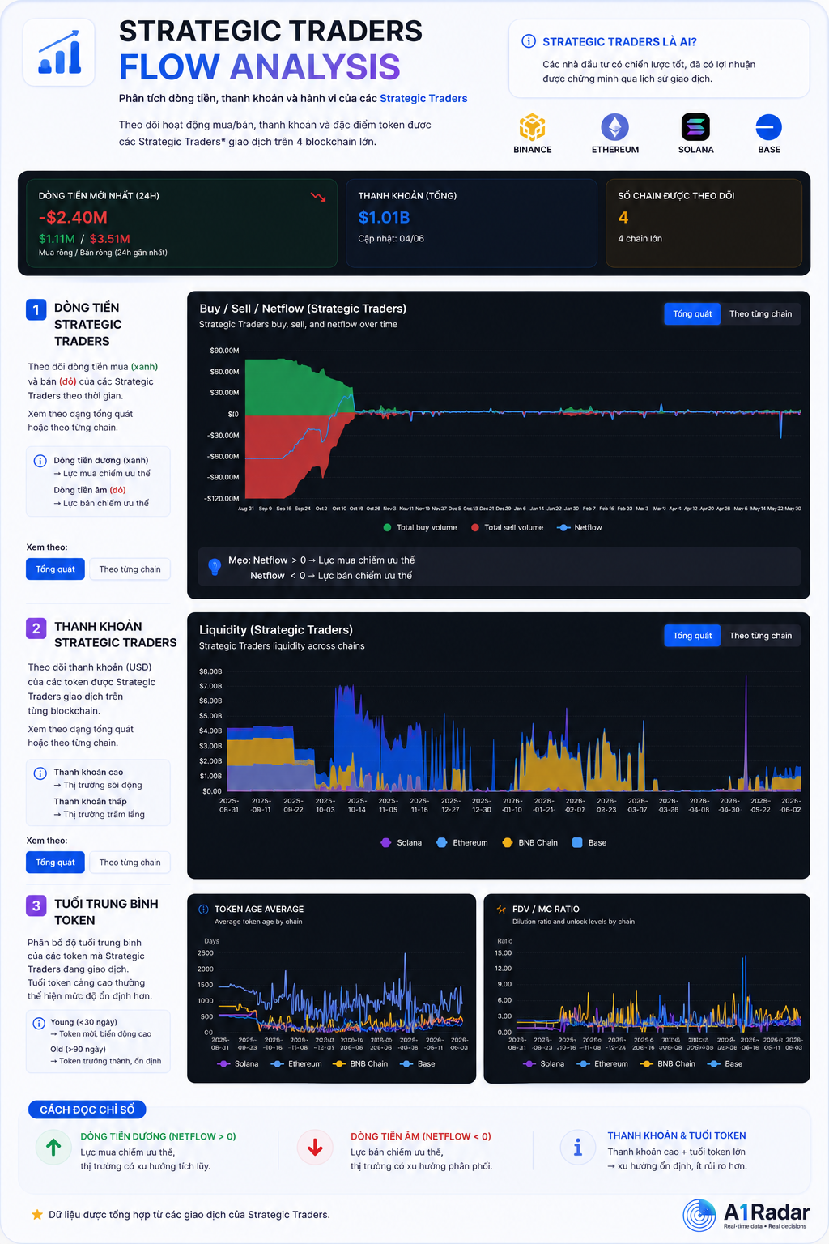This screenshot has height=1244, width=829.
Task: Toggle Base in FDV / MC Ratio legend
Action: click(725, 1064)
